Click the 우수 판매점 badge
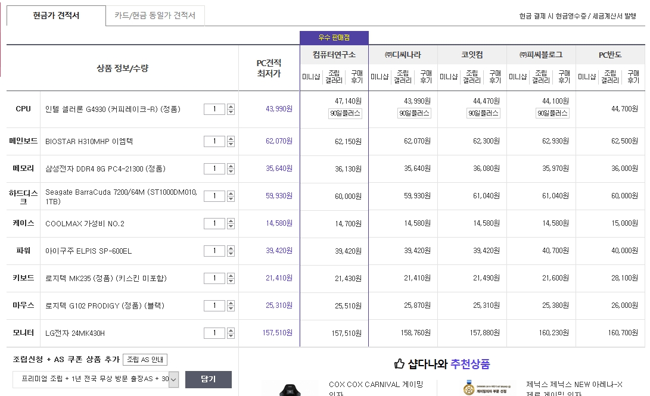Screen dimensions: 650x396 coord(334,38)
